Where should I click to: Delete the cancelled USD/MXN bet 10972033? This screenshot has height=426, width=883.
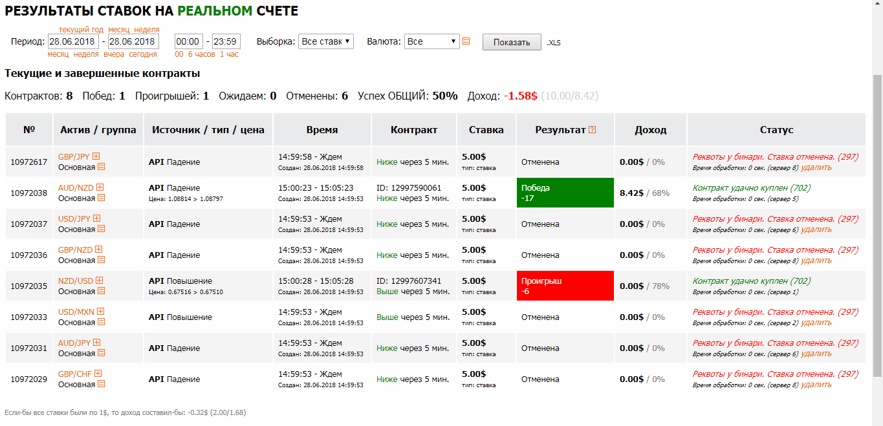[x=816, y=323]
